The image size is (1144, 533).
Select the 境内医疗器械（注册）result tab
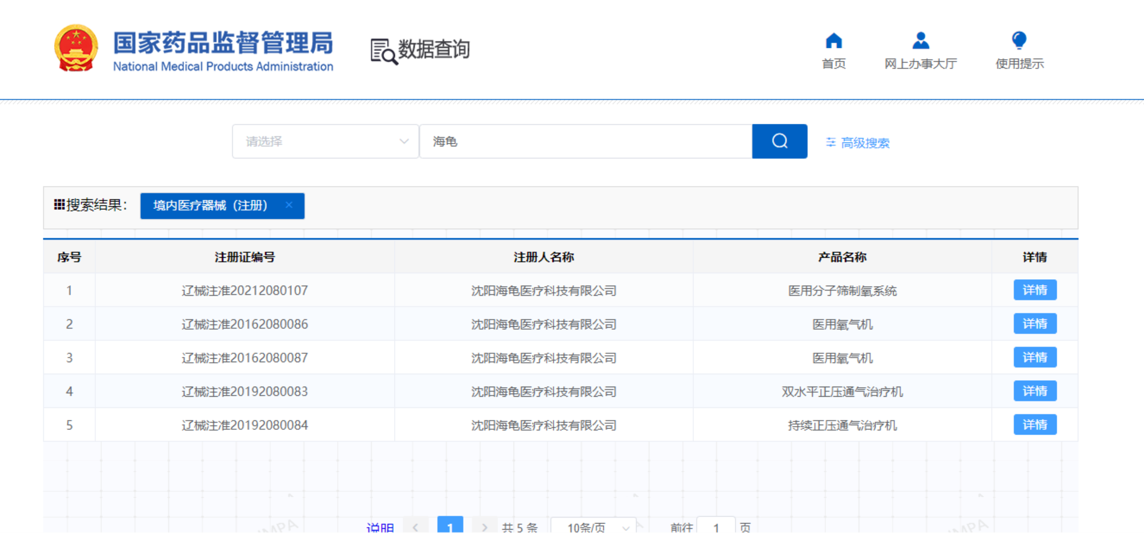(211, 206)
